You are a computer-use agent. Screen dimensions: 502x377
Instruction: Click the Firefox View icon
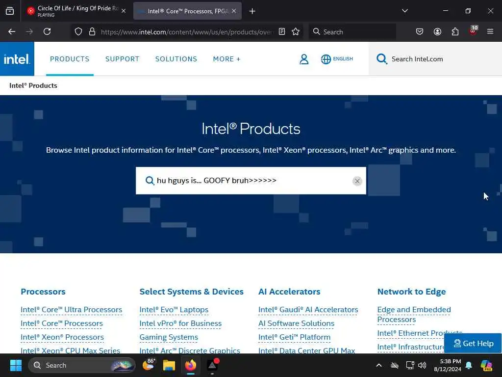tap(10, 11)
